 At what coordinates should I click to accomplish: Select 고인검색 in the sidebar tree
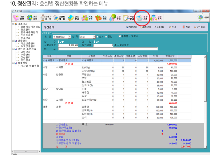(x=25, y=60)
